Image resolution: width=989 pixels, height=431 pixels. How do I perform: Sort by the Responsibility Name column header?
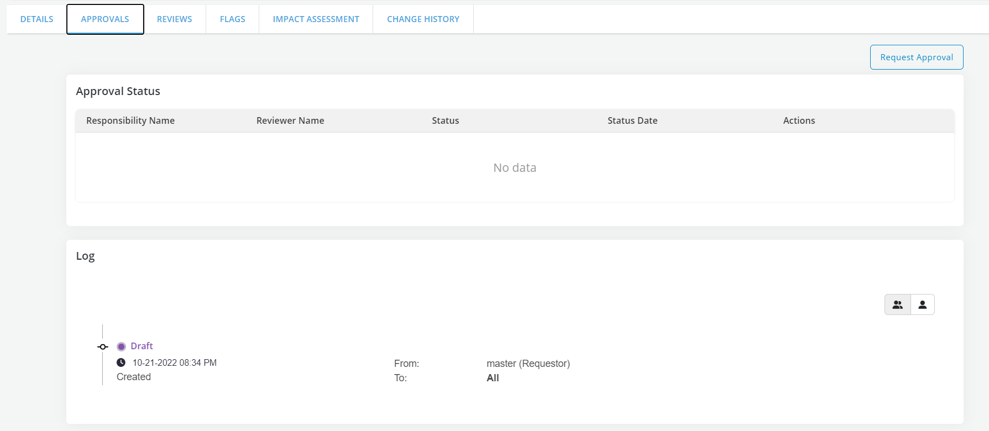pyautogui.click(x=130, y=120)
